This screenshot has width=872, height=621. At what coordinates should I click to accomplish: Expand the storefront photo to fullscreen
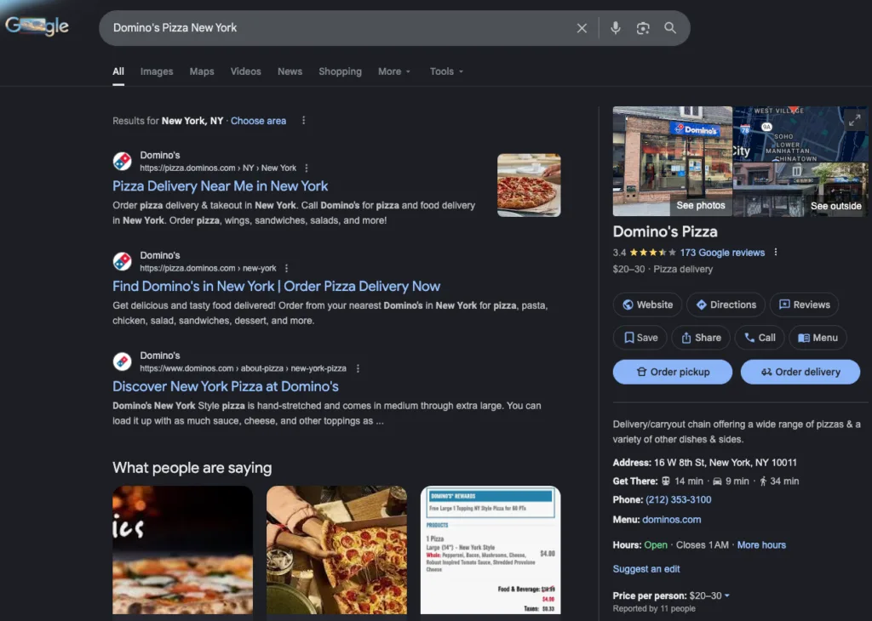click(855, 120)
